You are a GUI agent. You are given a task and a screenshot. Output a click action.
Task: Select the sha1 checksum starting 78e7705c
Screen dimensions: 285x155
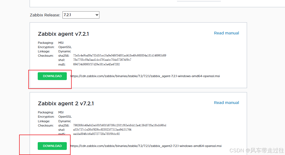(102, 60)
